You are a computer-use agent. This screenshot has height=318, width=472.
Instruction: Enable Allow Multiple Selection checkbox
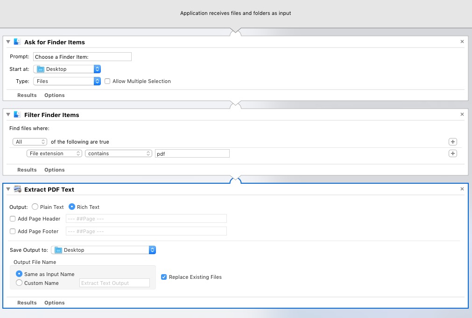click(x=108, y=81)
